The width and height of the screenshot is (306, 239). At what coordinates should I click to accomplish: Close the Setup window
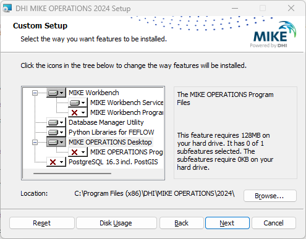(291, 9)
